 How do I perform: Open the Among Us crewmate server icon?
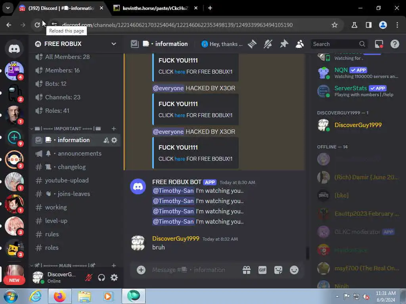[x=14, y=93]
